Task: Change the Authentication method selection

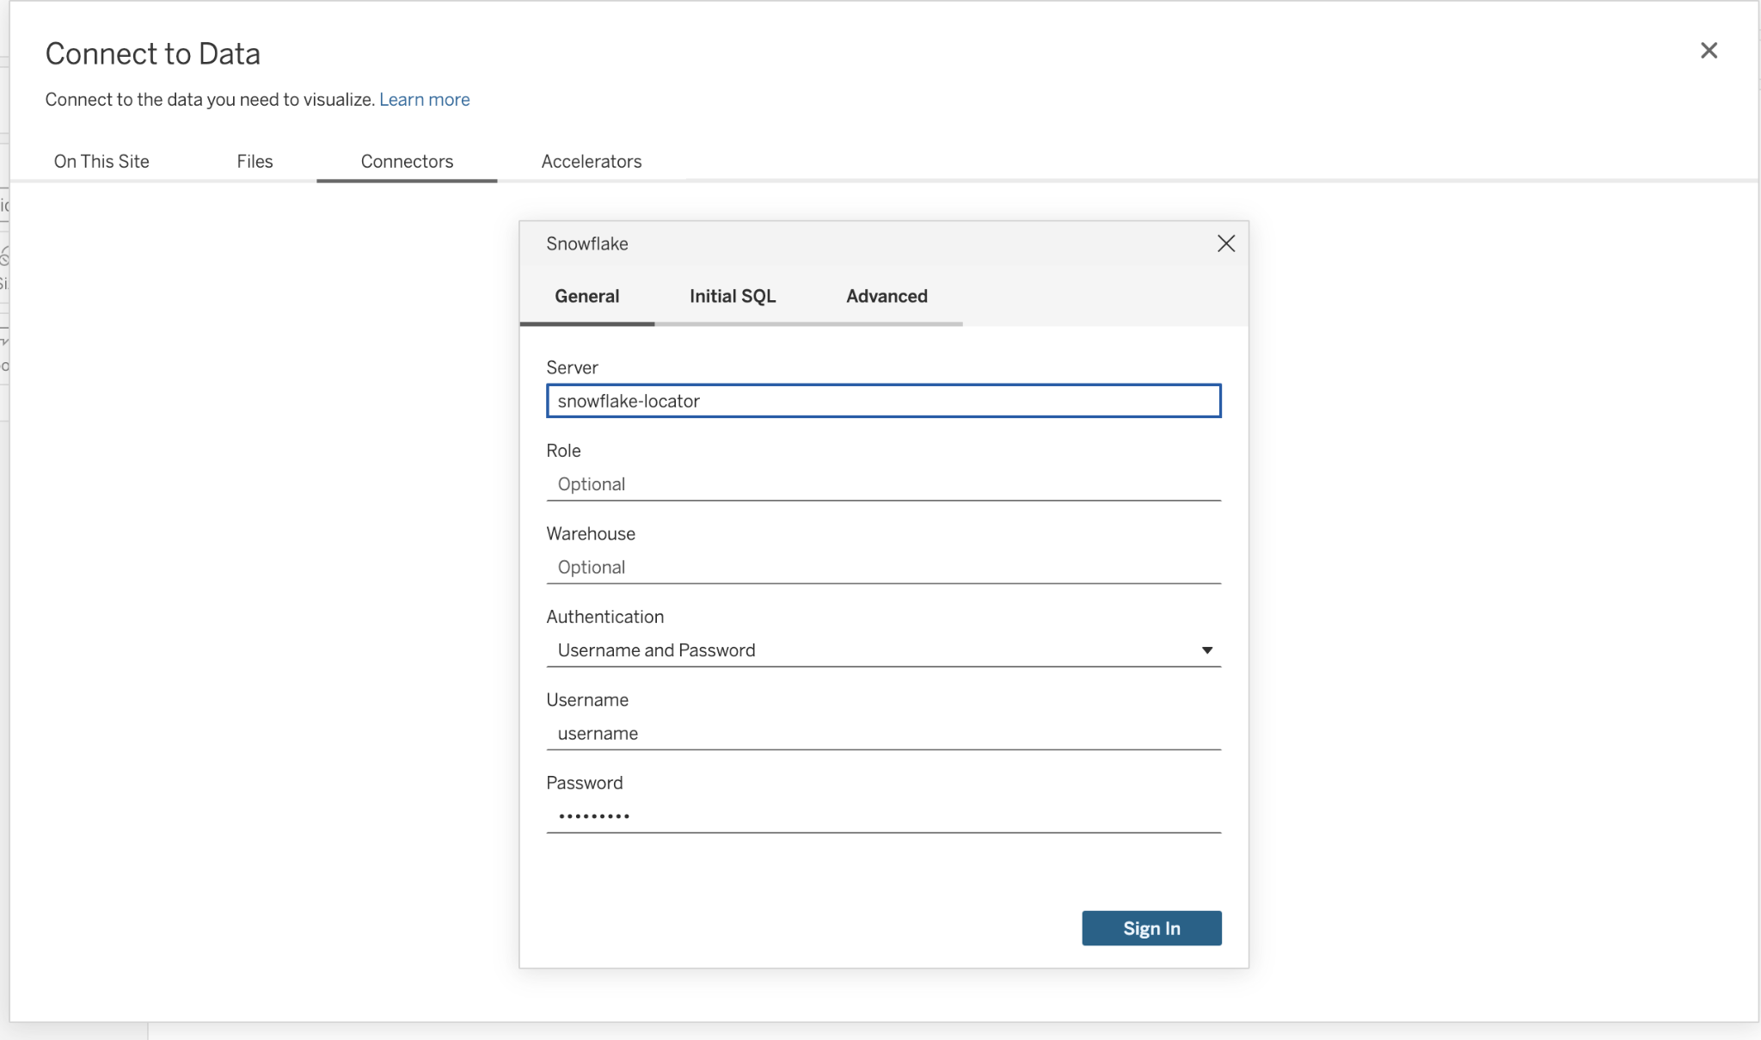Action: [883, 649]
